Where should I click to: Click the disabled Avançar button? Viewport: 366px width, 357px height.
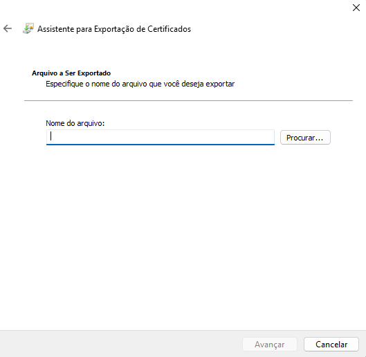270,344
